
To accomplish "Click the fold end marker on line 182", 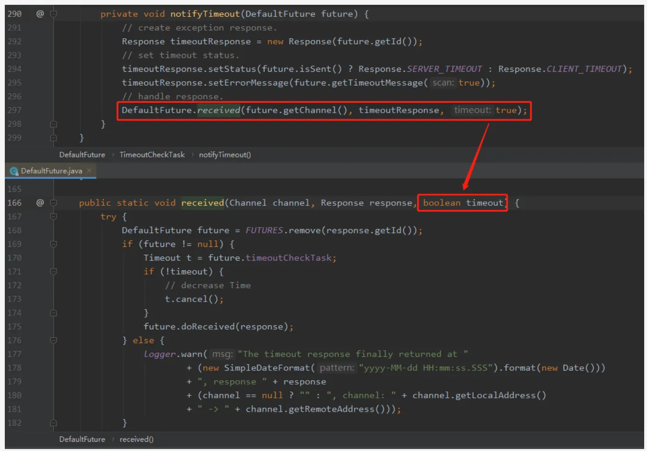I will [54, 423].
